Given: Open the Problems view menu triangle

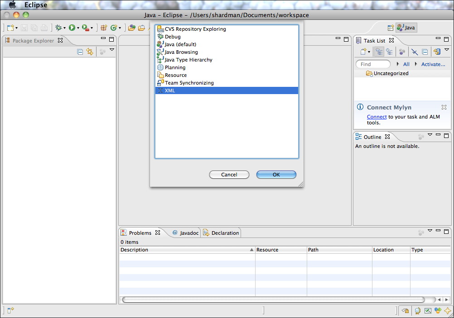Looking at the screenshot, I should click(x=430, y=231).
